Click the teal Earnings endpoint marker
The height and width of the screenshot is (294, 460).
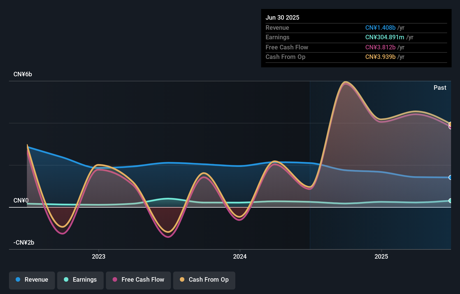click(x=450, y=201)
